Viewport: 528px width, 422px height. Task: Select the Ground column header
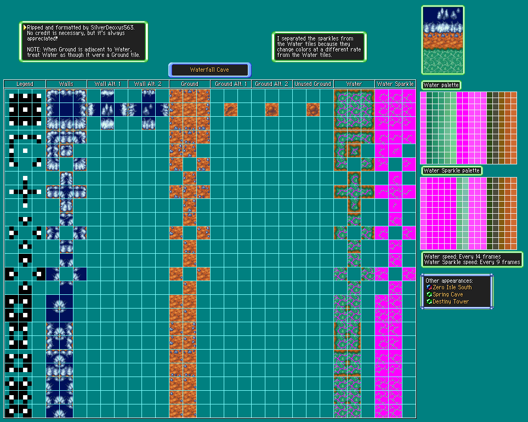point(190,84)
